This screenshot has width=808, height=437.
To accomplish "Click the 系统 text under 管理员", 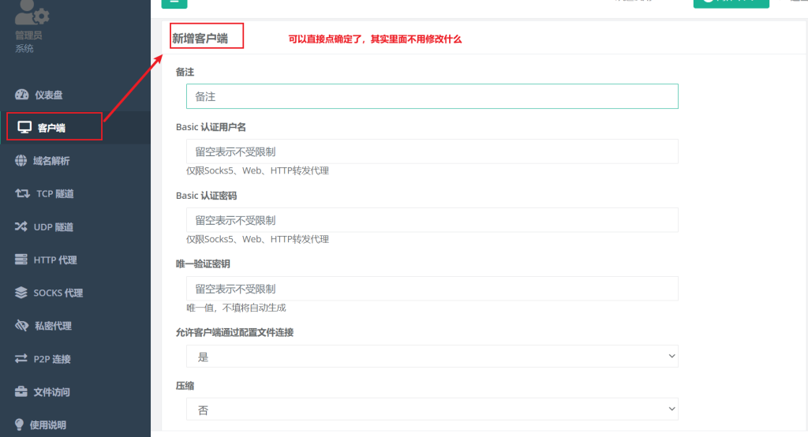I will 24,48.
